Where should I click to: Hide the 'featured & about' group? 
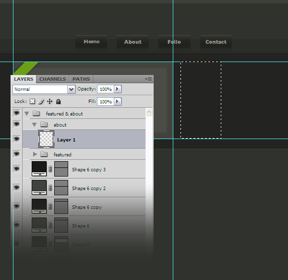tap(16, 113)
